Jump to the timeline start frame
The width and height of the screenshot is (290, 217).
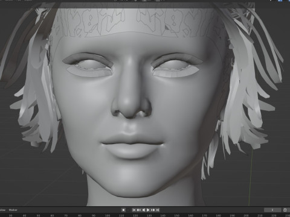(x=134, y=210)
